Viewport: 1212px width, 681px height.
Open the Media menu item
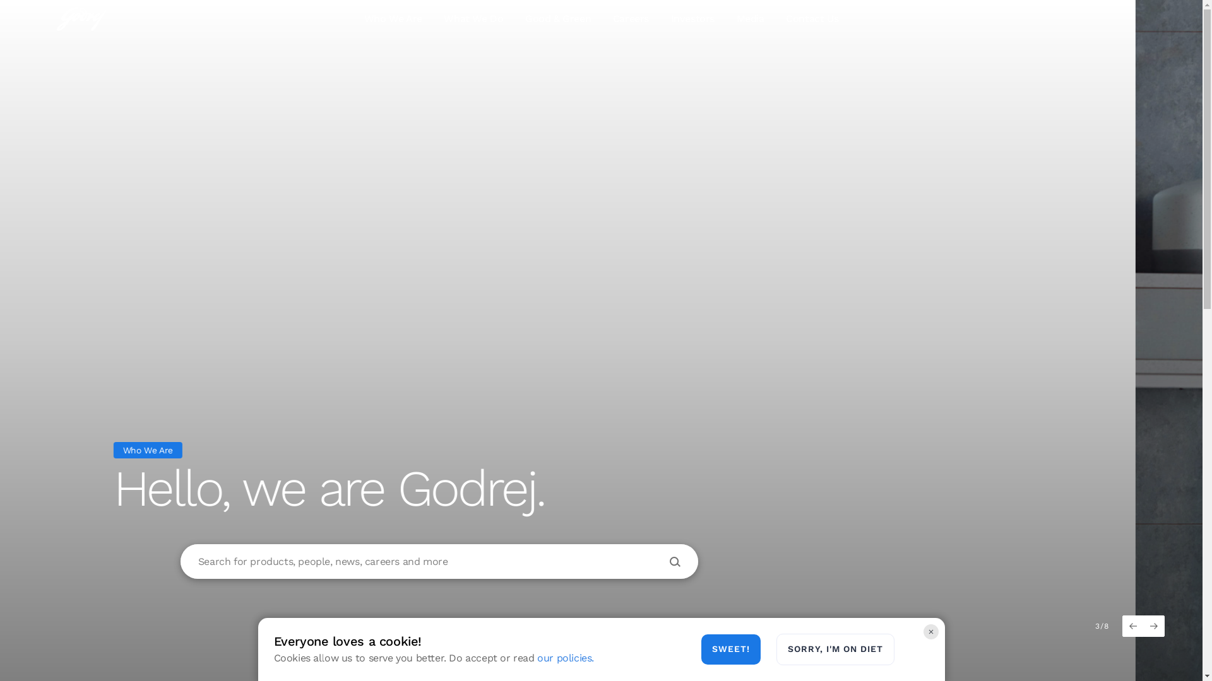(x=750, y=20)
